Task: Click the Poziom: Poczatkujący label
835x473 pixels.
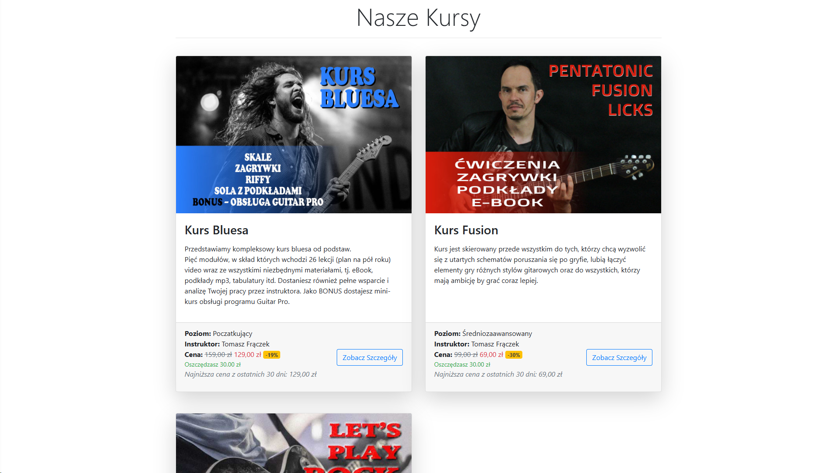Action: pos(218,334)
